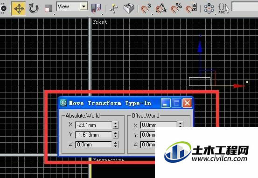Toggle Keyboard Shortcut Override button

(129, 8)
